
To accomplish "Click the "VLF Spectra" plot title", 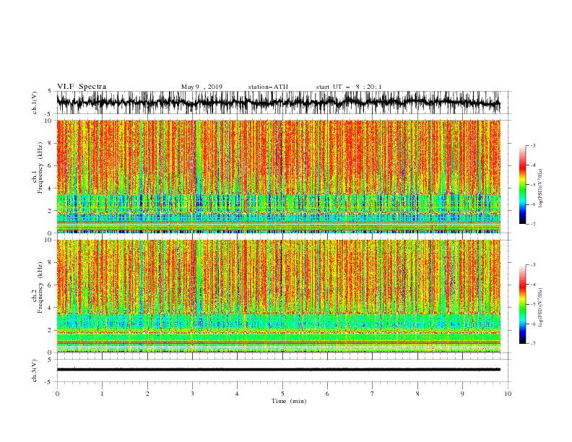I will pos(82,87).
